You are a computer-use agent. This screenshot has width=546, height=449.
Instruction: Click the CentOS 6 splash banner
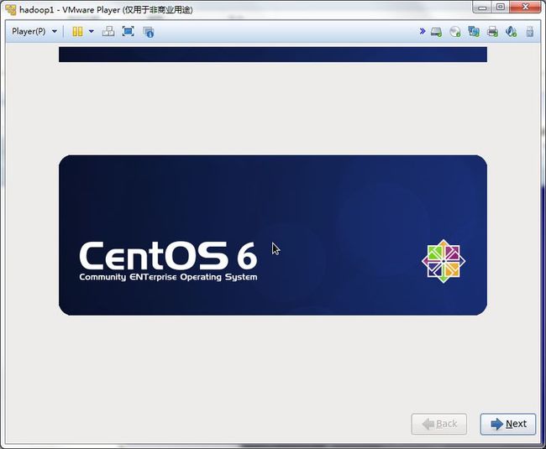click(273, 235)
